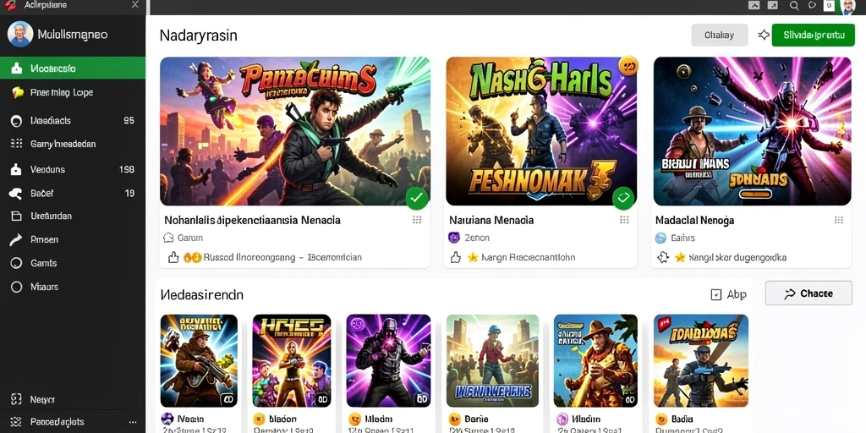Screen dimensions: 866x433
Task: Click the thumbs-up icon under Nohanlalis card
Action: click(x=173, y=257)
